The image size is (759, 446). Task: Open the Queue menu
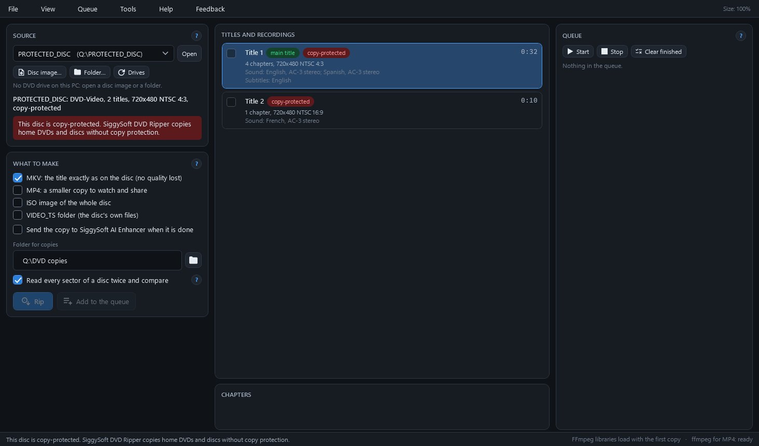click(x=88, y=9)
